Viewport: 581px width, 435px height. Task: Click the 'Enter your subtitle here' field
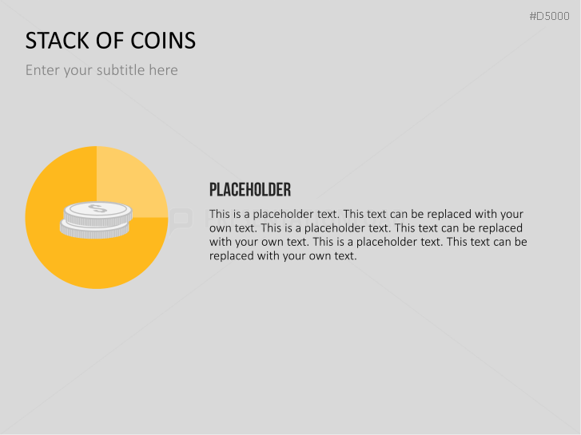[x=101, y=70]
